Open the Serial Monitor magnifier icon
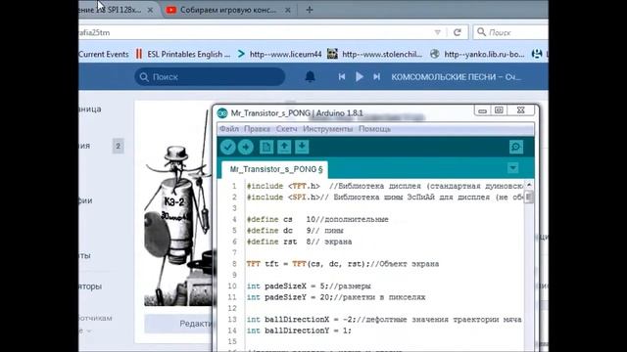This screenshot has width=627, height=352. tap(516, 148)
